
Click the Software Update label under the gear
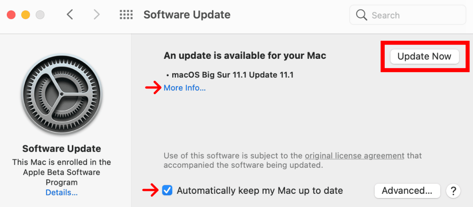61,149
